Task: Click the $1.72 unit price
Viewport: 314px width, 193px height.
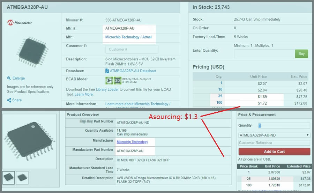Action: (x=262, y=103)
